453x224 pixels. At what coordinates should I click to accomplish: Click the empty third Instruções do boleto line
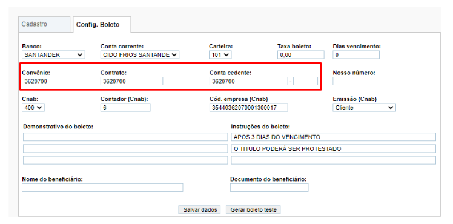pyautogui.click(x=334, y=160)
